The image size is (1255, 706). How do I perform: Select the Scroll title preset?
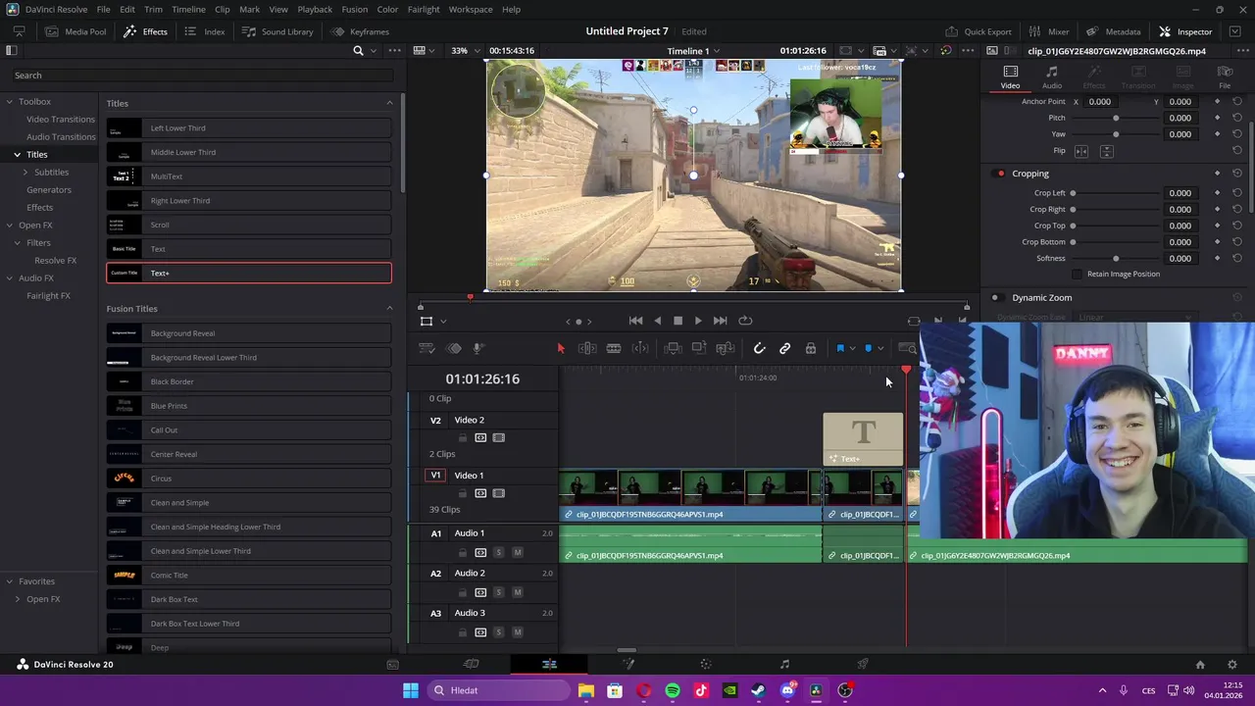coord(249,225)
